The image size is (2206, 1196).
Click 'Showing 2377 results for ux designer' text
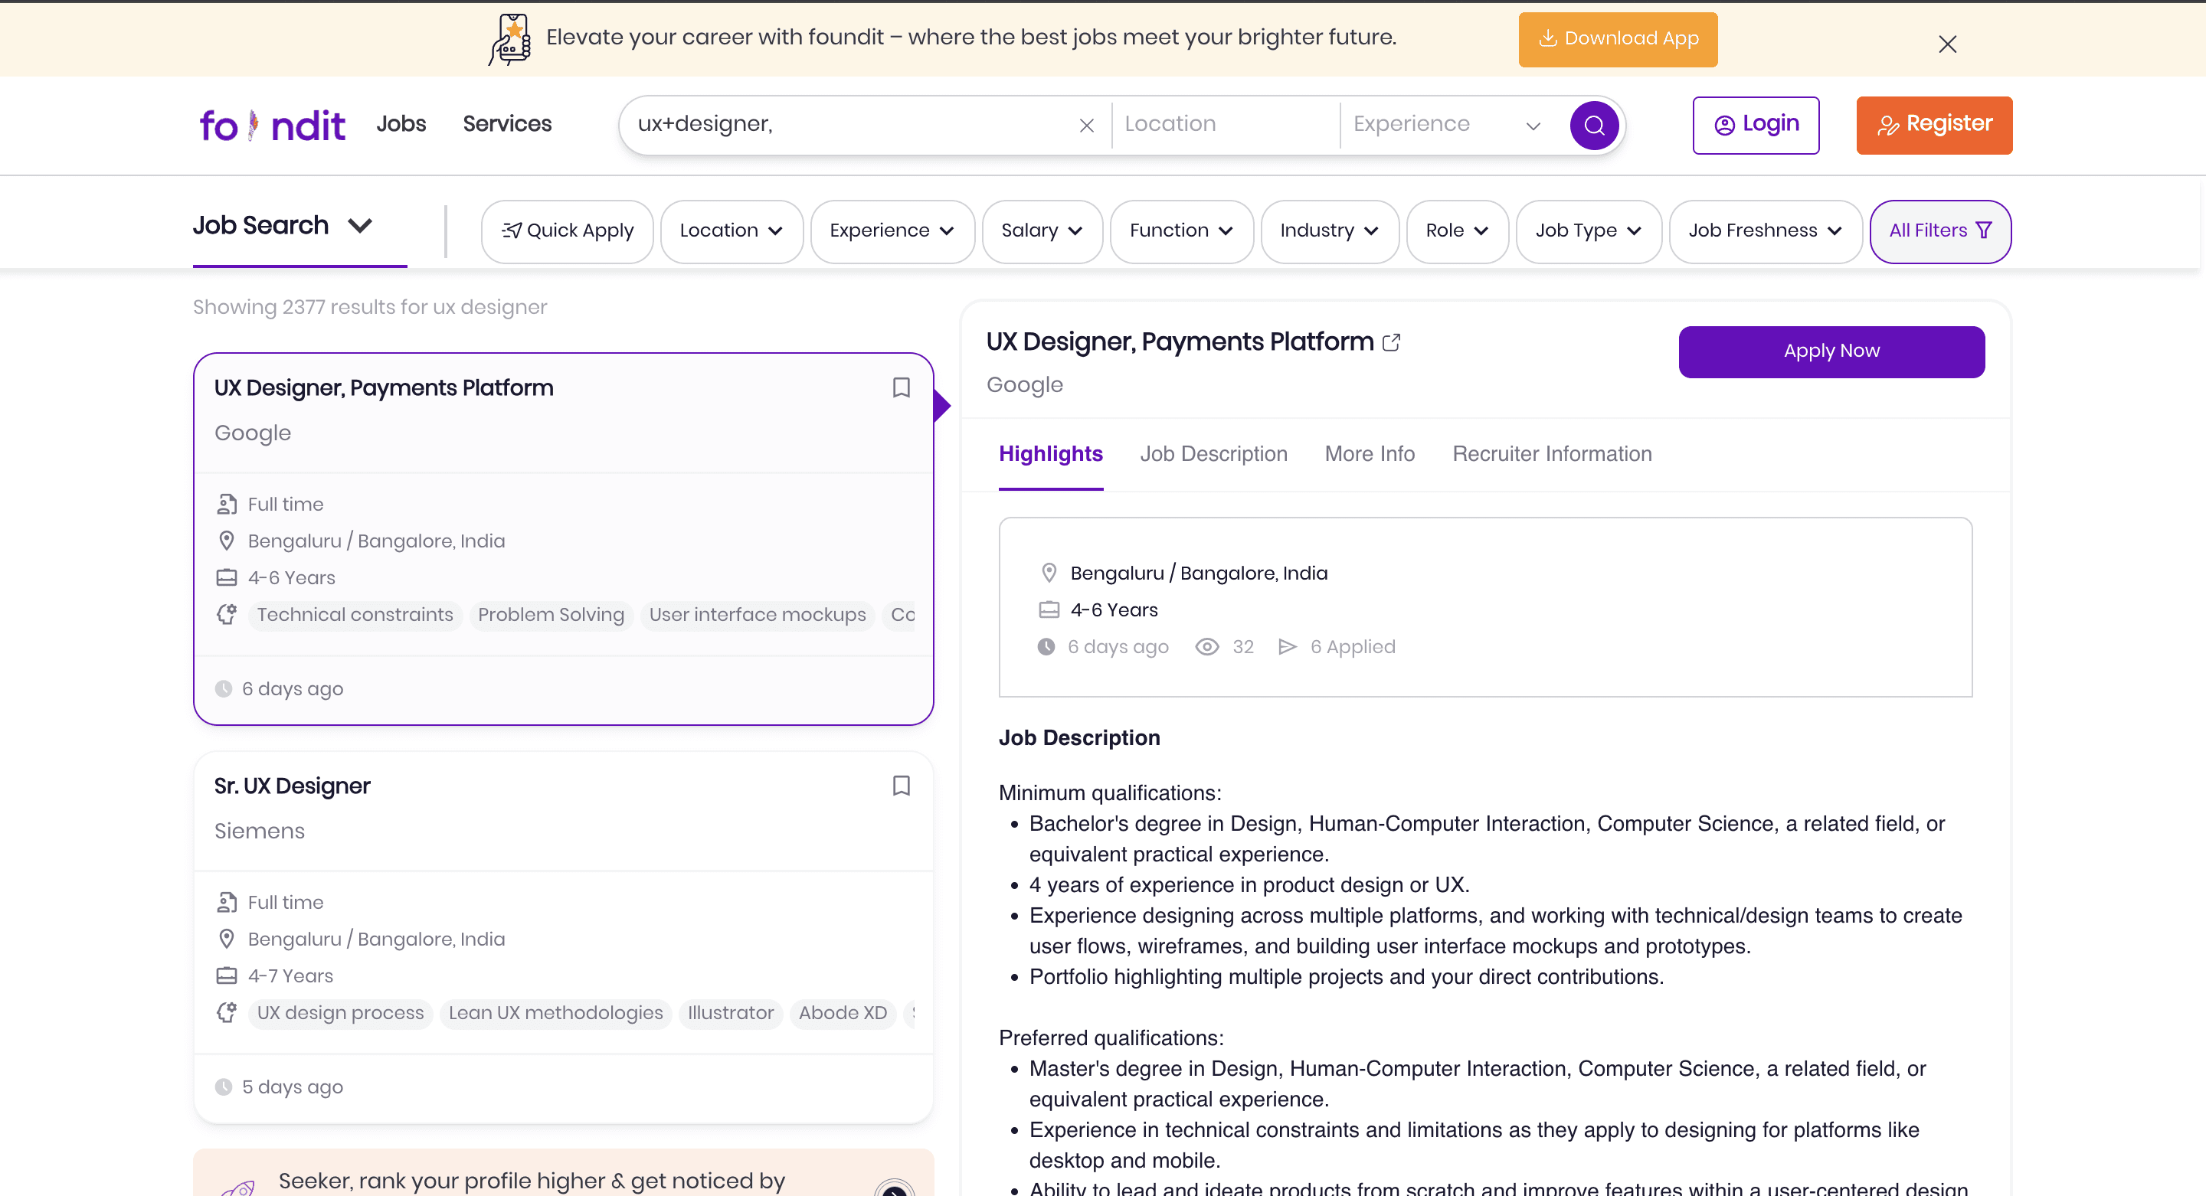(369, 306)
